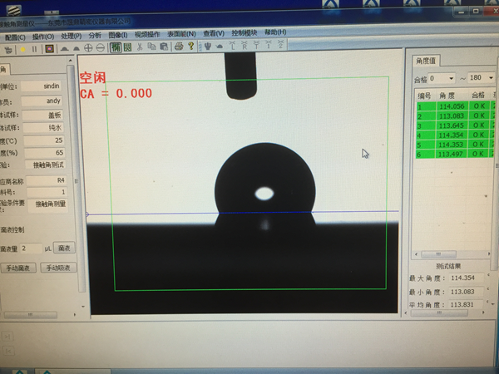Click the zoom-in plus circle icon
Screen dimensions: 499x374
tap(88, 48)
